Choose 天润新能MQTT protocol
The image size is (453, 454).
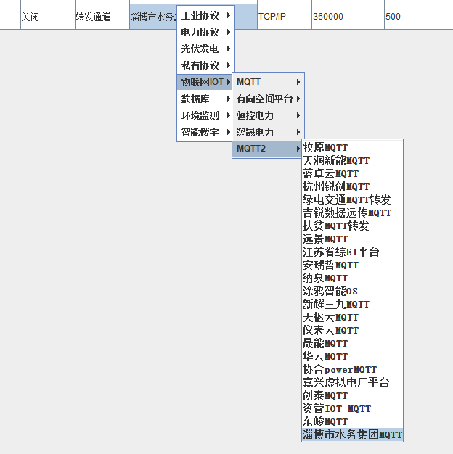(352, 160)
